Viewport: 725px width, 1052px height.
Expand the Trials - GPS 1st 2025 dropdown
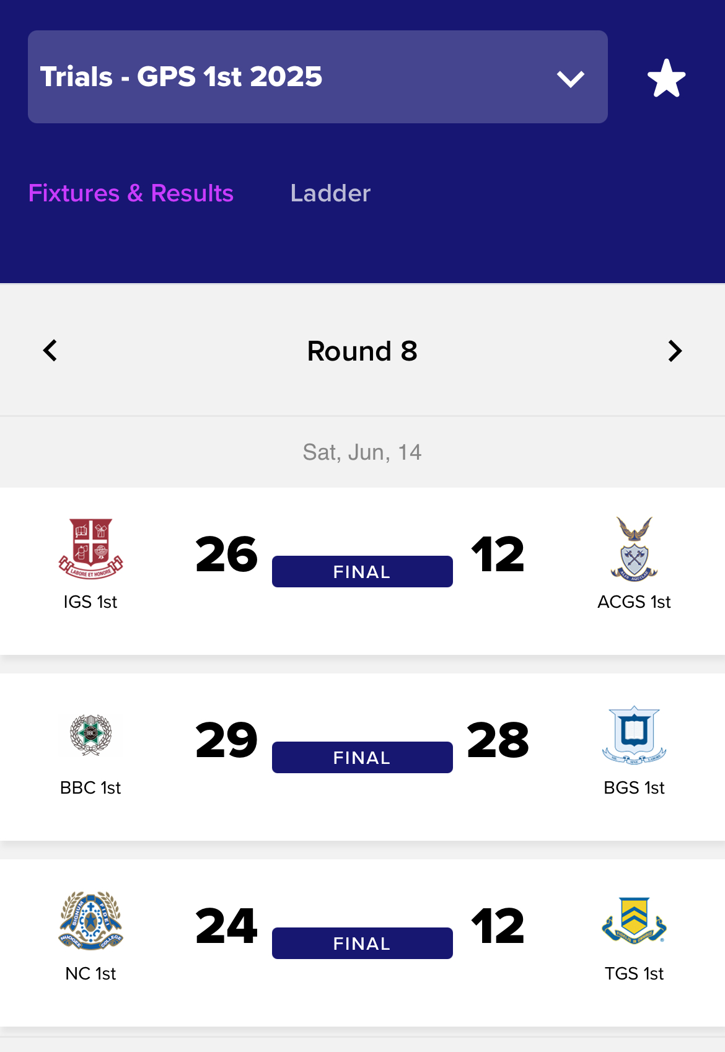[317, 77]
